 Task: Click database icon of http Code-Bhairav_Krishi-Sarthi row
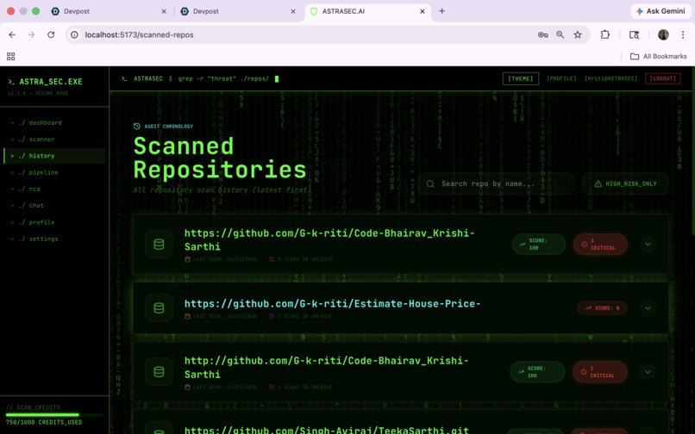click(x=159, y=371)
